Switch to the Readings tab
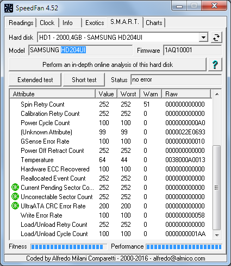The width and height of the screenshot is (231, 266). click(21, 23)
